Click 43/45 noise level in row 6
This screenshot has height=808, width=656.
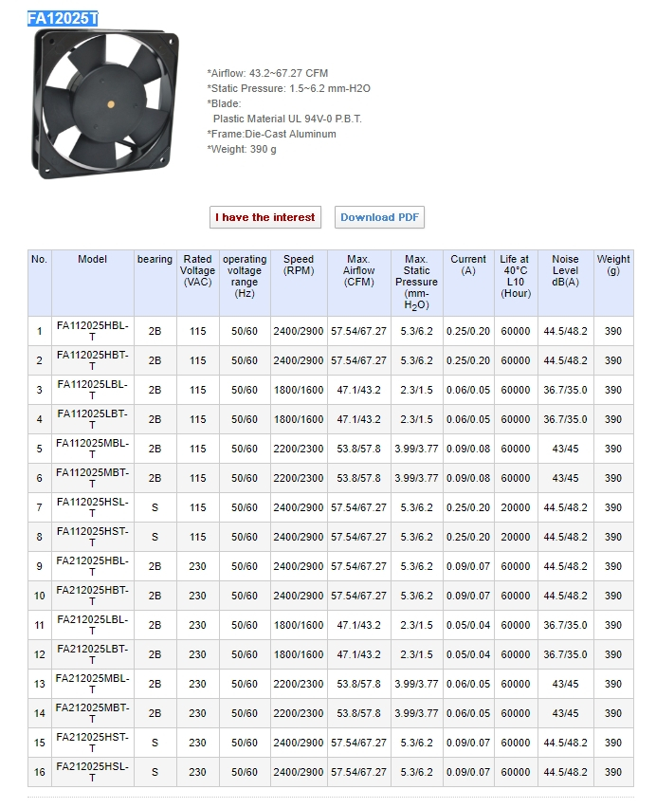pos(565,478)
